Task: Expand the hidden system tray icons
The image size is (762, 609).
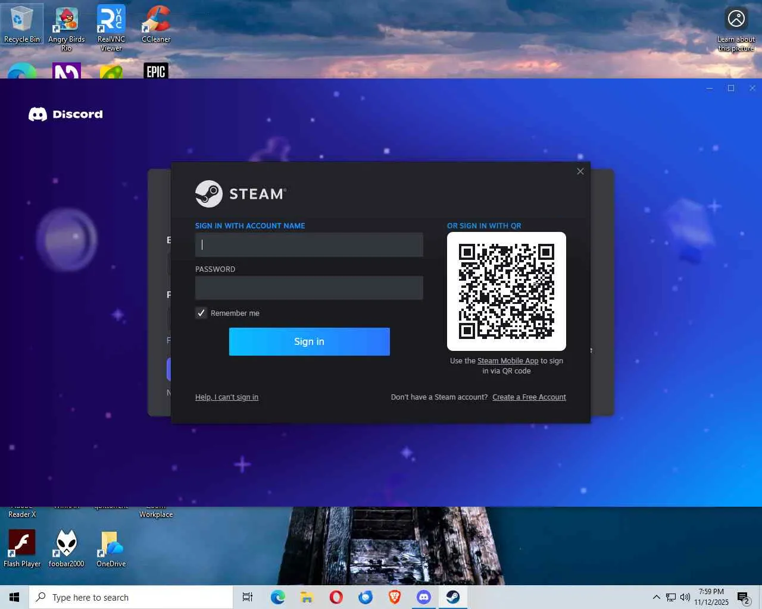Action: [656, 597]
